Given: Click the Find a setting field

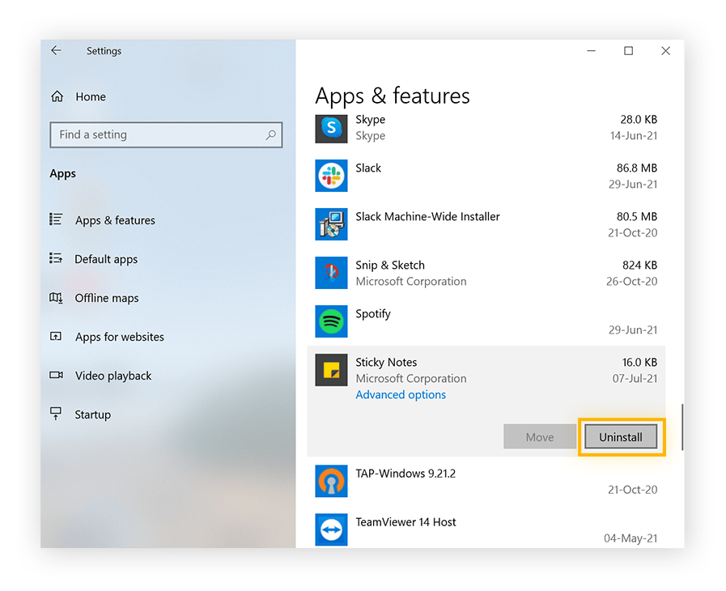Looking at the screenshot, I should click(x=166, y=134).
